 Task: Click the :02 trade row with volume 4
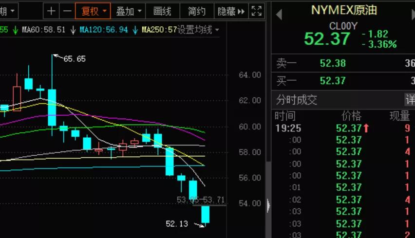tap(343, 200)
